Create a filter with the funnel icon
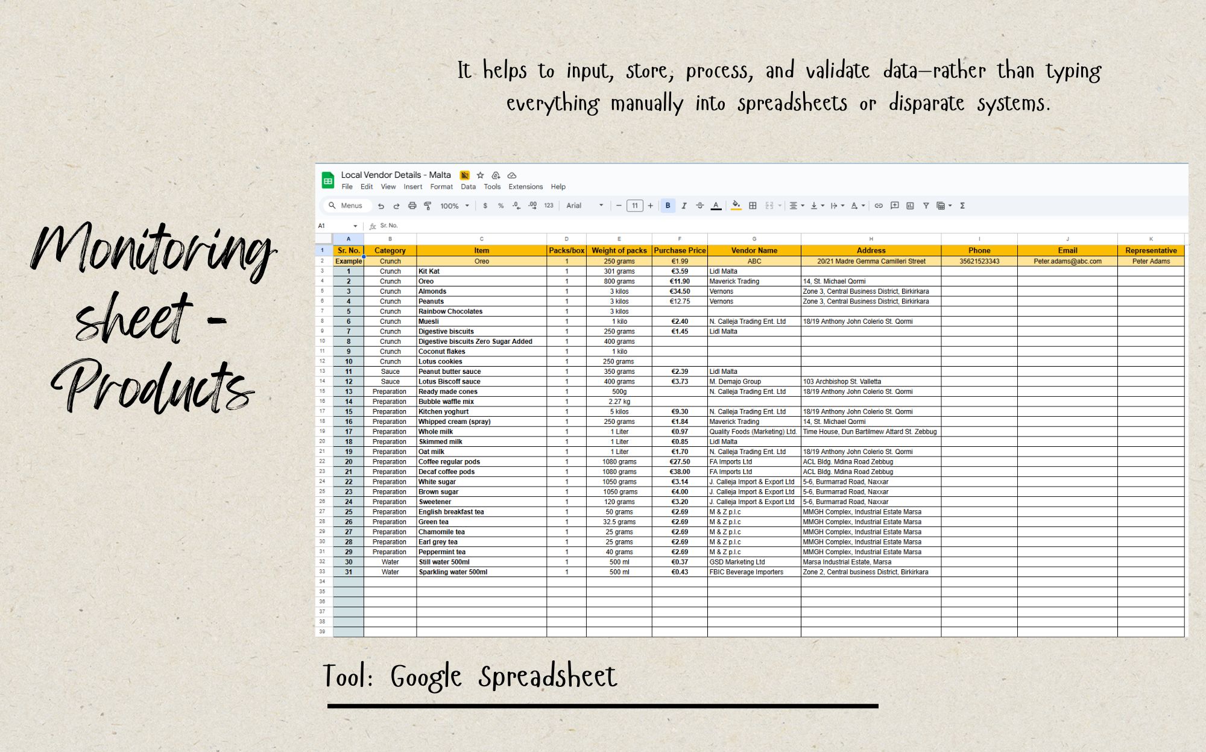Screen dimensions: 1206x752 [926, 206]
